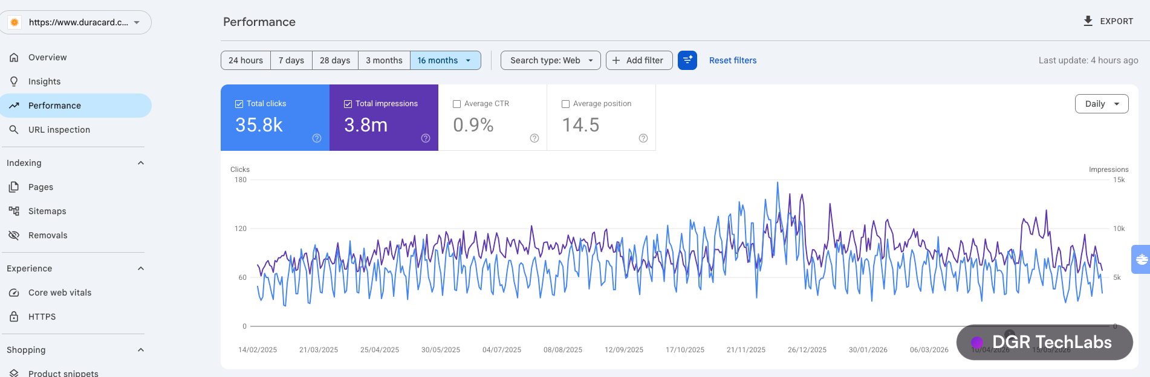The image size is (1150, 377).
Task: Open the Pages indexing report
Action: [x=76, y=187]
